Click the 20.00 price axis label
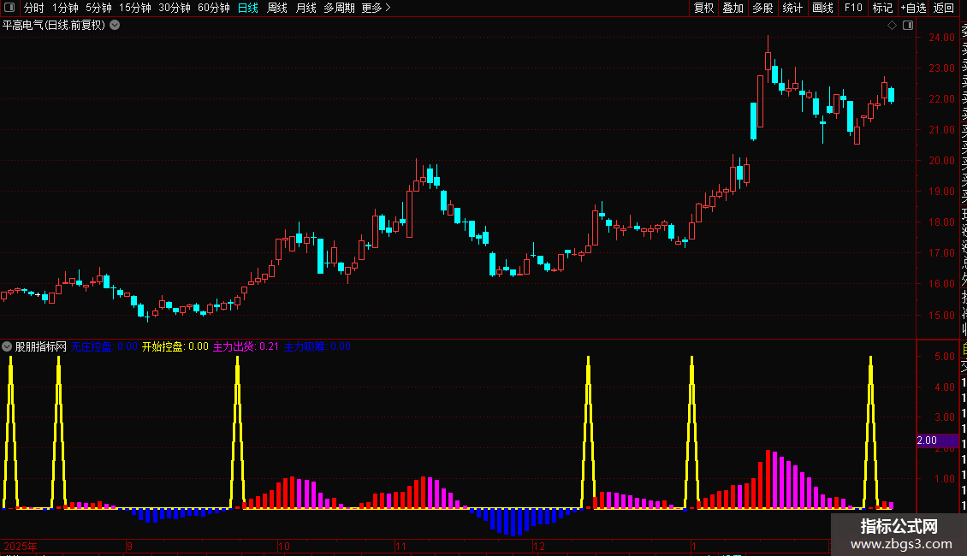 [941, 160]
